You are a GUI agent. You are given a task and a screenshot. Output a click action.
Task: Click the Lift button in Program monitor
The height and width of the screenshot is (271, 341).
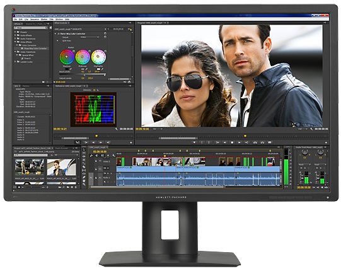point(255,142)
